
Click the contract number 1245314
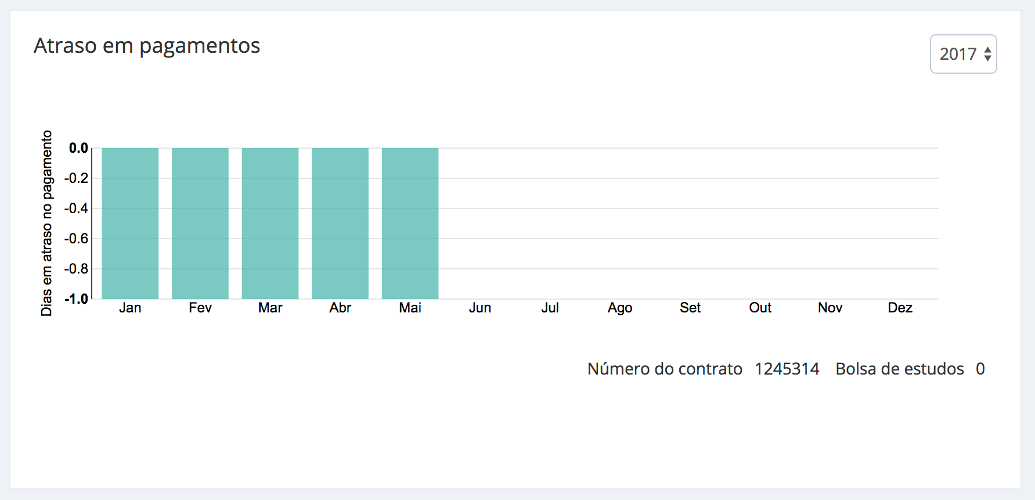[787, 369]
